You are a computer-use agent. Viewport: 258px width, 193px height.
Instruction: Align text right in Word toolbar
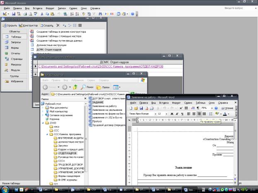[199, 114]
